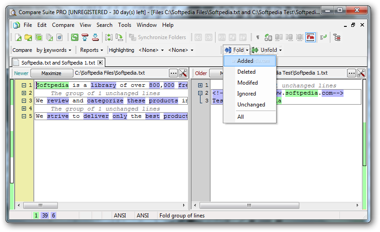
Task: Open the Reports dropdown
Action: click(92, 50)
